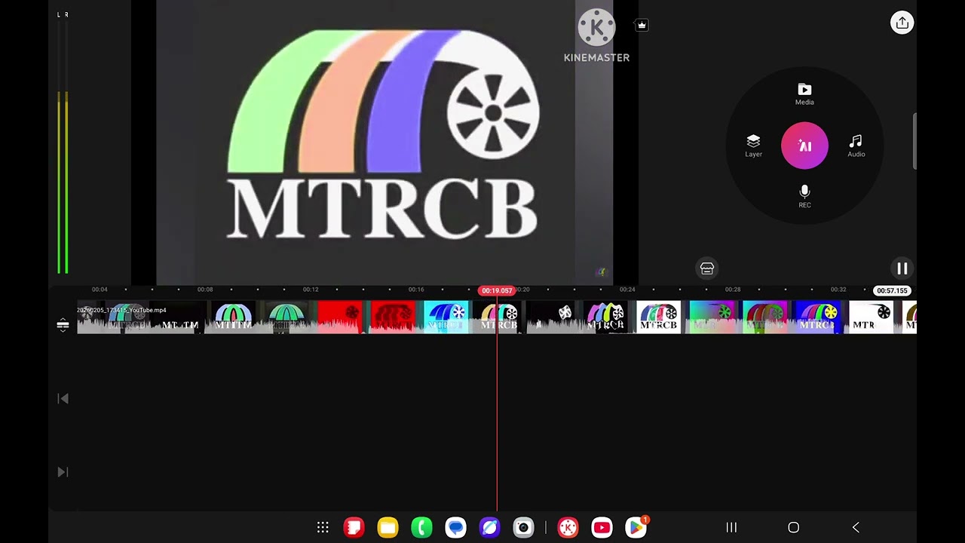This screenshot has width=965, height=543.
Task: Open the KineMaster icon in taskbar
Action: pos(568,527)
